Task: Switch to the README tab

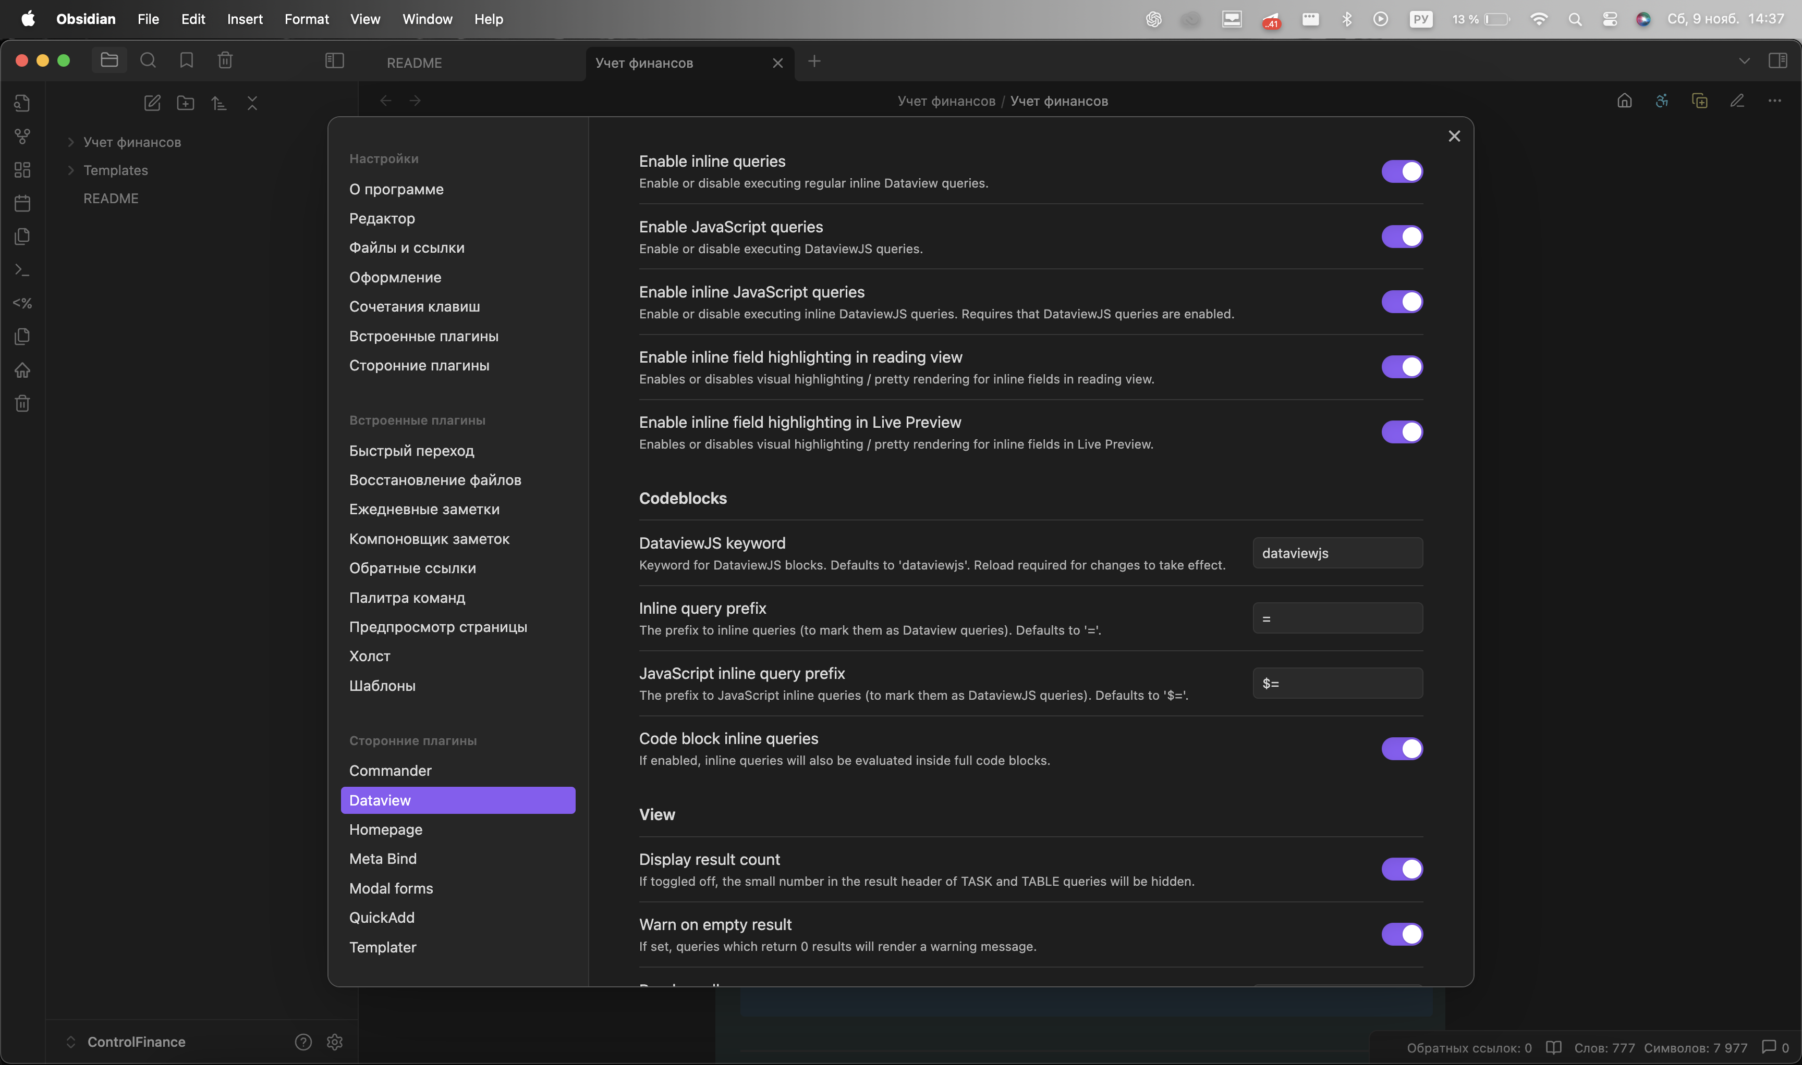Action: point(415,63)
